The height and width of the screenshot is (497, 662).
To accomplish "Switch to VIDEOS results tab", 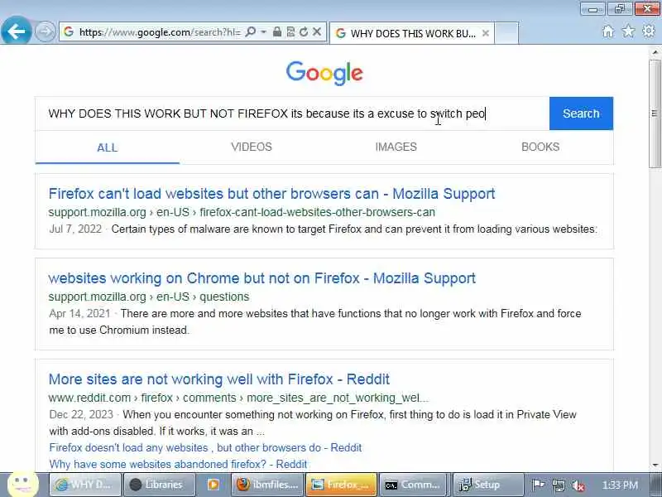I will [252, 147].
